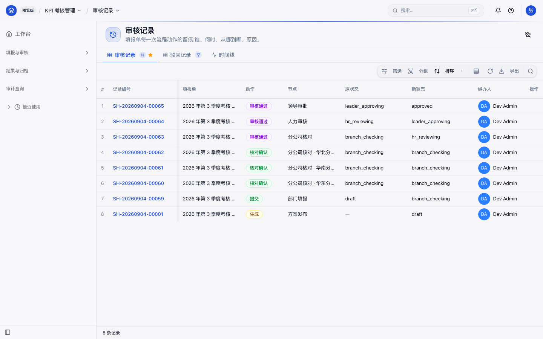Click 领导审批 node cell
The width and height of the screenshot is (543, 339).
pyautogui.click(x=298, y=106)
